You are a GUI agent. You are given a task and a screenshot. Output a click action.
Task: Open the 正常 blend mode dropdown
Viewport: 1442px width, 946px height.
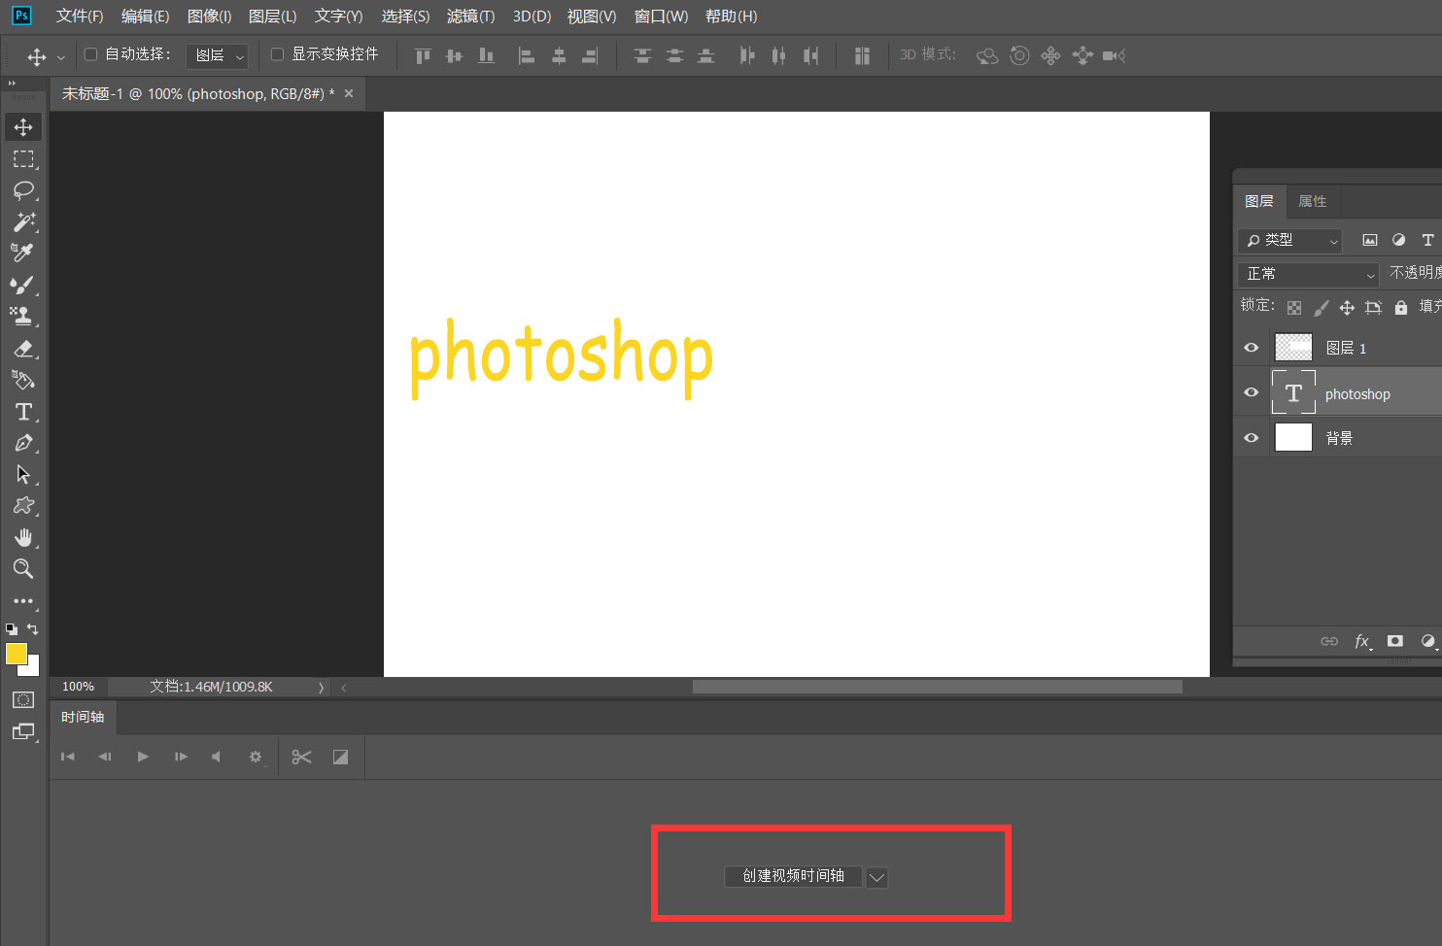1308,274
